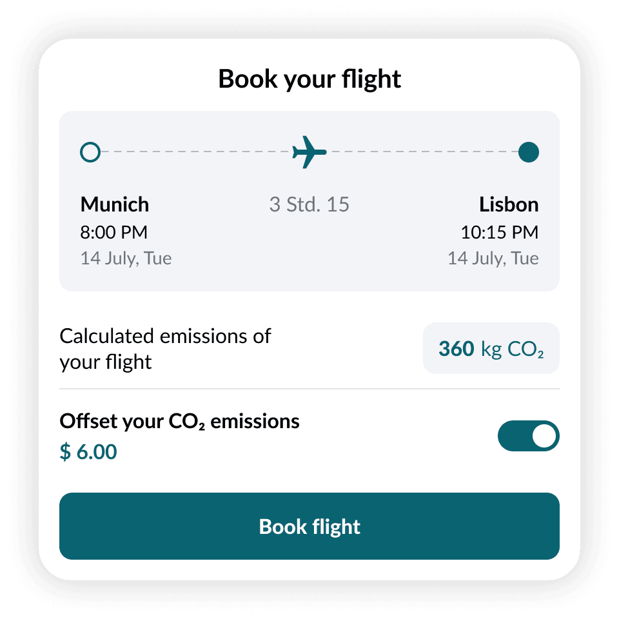This screenshot has height=619, width=619.
Task: Click the 10:15 PM arrival time
Action: [x=499, y=232]
